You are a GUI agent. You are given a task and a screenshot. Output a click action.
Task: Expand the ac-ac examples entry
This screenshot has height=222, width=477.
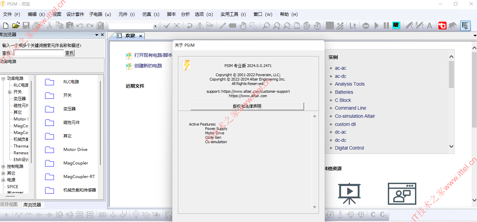coord(331,68)
